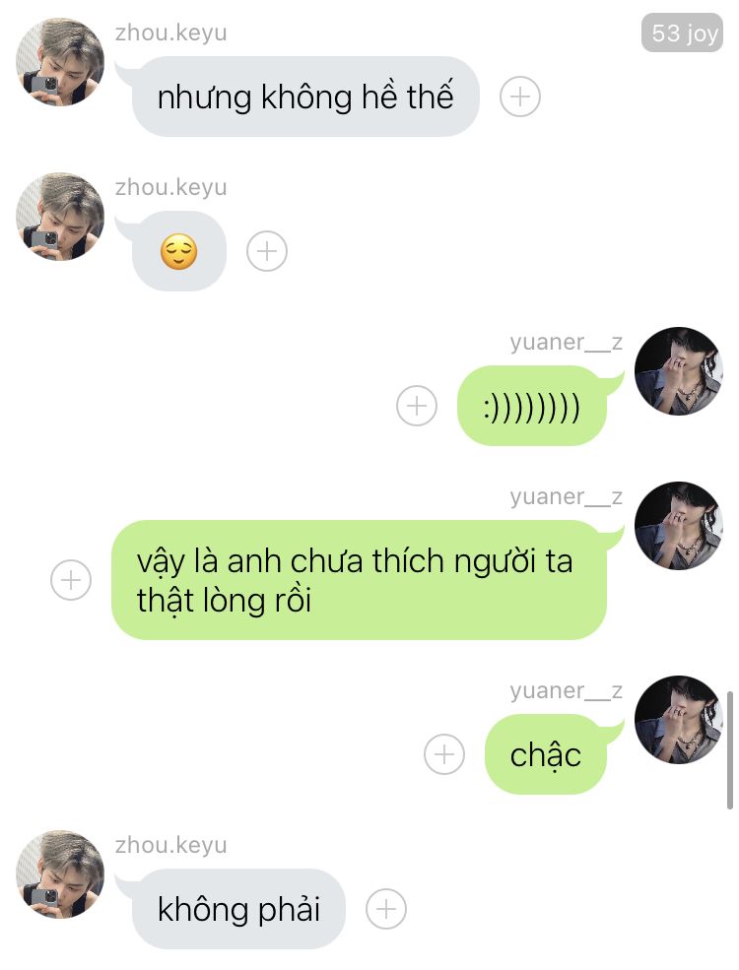This screenshot has width=739, height=970.
Task: Click zhou.keyu avatar beside the emoji message
Action: click(x=60, y=217)
